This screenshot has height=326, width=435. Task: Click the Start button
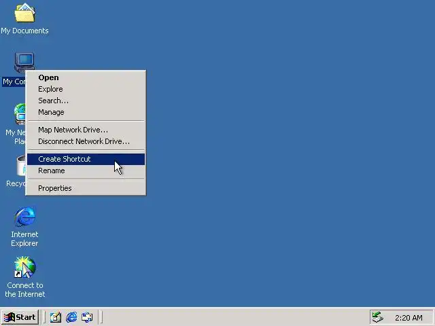click(20, 317)
